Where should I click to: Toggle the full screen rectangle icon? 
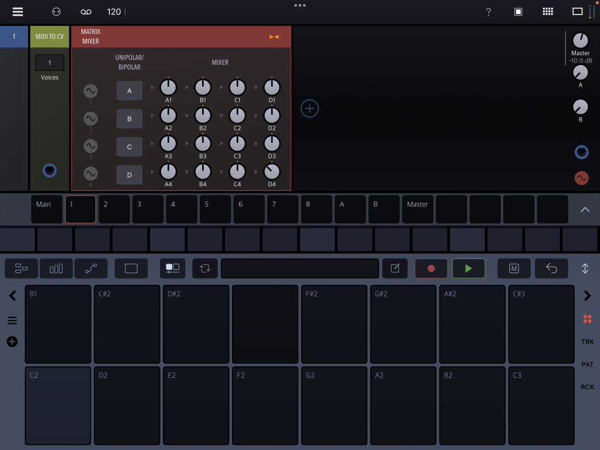(x=577, y=12)
